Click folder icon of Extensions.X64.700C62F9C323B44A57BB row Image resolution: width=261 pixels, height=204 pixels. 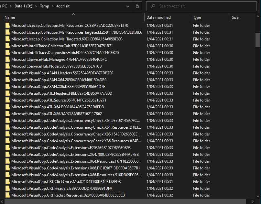(7, 155)
